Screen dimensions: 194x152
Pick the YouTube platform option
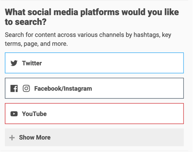[94, 114]
